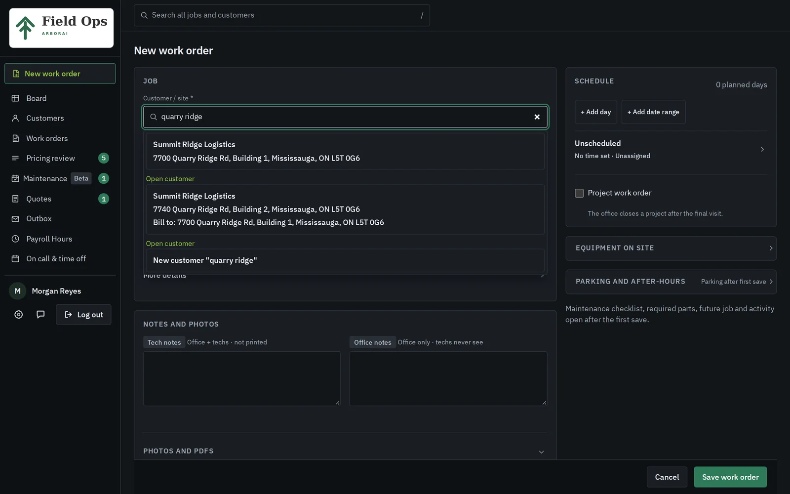Click the Morgan Reyes avatar
Viewport: 790px width, 494px height.
[17, 291]
